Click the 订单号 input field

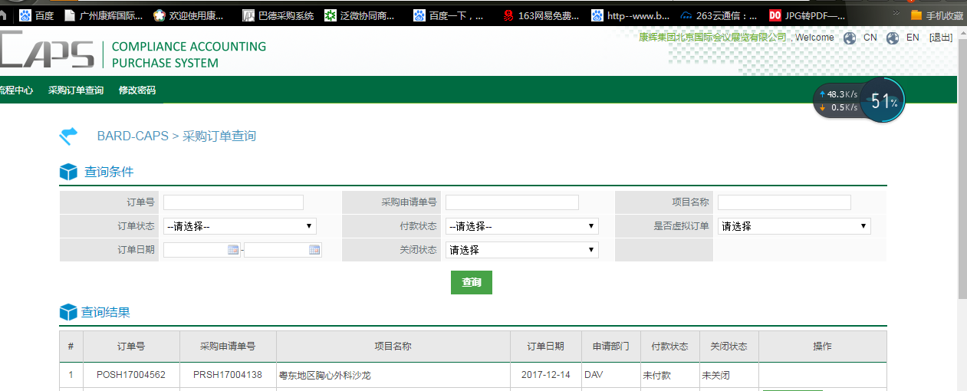click(233, 202)
